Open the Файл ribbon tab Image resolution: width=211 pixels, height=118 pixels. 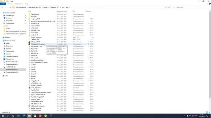coord(3,4)
